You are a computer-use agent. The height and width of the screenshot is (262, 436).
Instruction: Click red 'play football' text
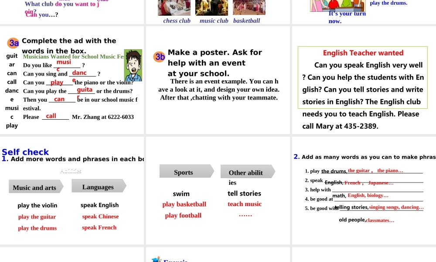point(183,216)
